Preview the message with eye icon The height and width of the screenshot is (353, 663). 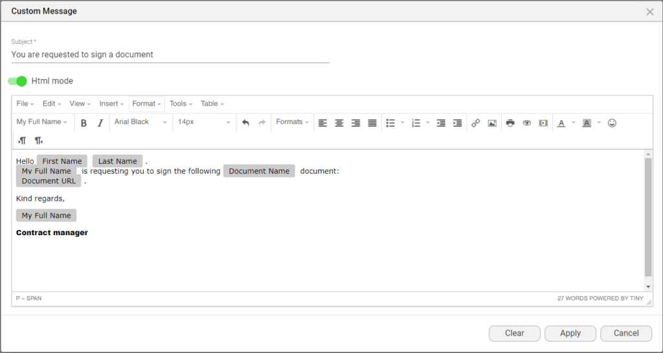coord(527,123)
